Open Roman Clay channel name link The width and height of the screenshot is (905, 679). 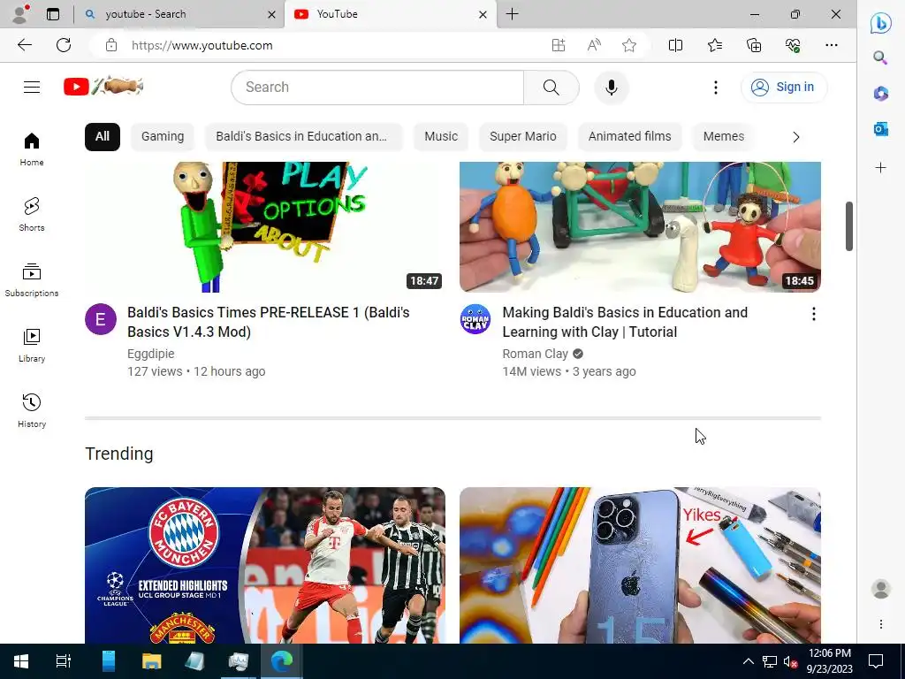point(535,354)
